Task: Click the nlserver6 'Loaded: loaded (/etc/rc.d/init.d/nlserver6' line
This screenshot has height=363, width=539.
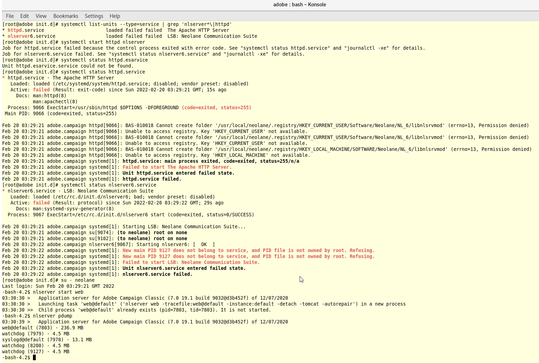Action: pos(113,197)
